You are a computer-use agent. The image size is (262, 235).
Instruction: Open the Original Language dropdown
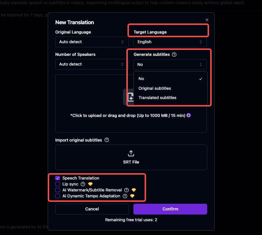pyautogui.click(x=92, y=42)
